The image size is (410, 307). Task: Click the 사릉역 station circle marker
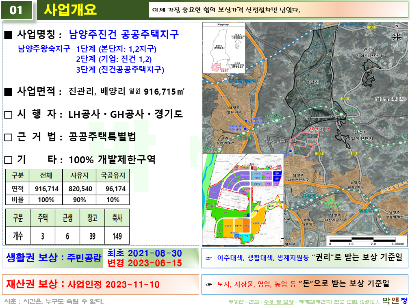(341, 115)
